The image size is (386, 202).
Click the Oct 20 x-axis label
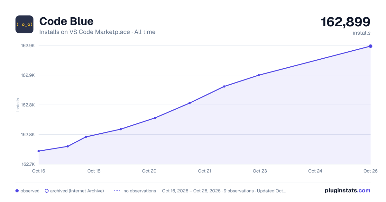[x=149, y=171]
